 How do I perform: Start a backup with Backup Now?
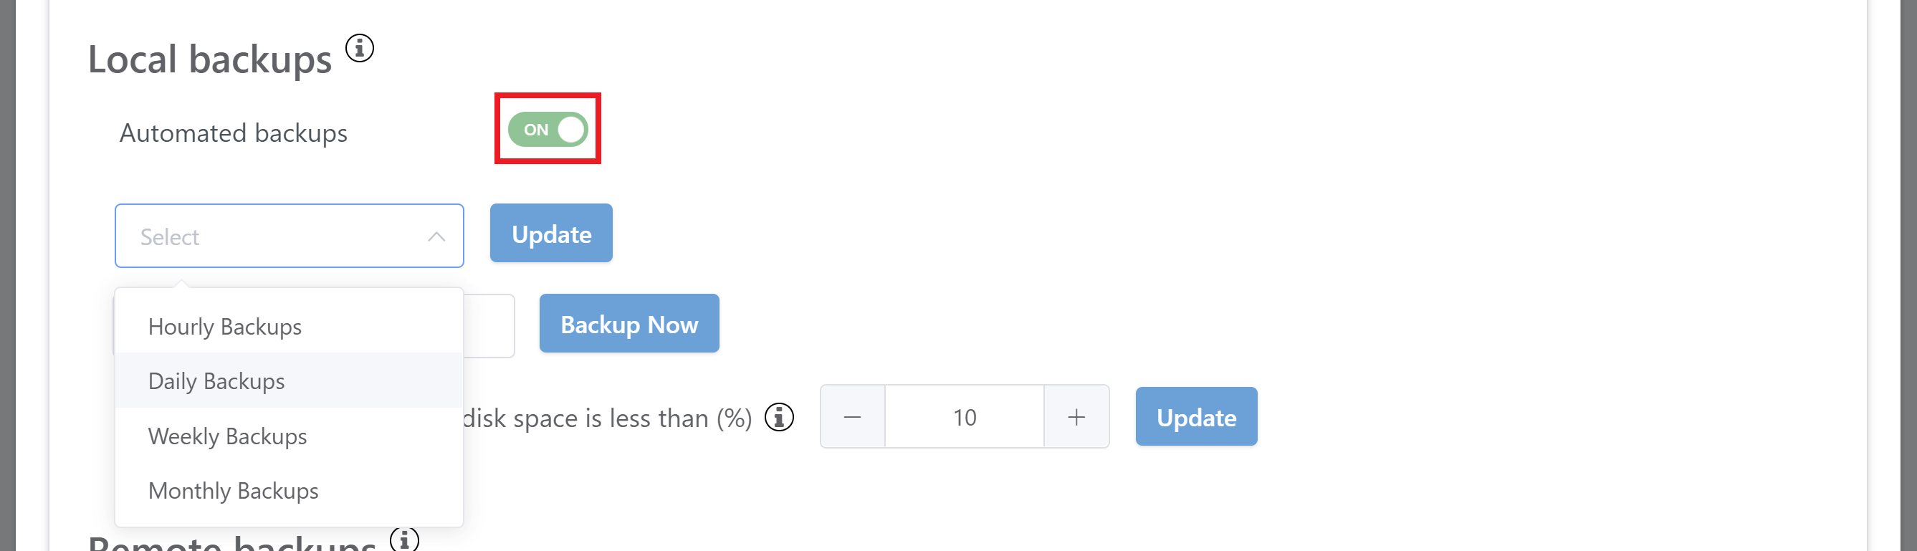(630, 323)
